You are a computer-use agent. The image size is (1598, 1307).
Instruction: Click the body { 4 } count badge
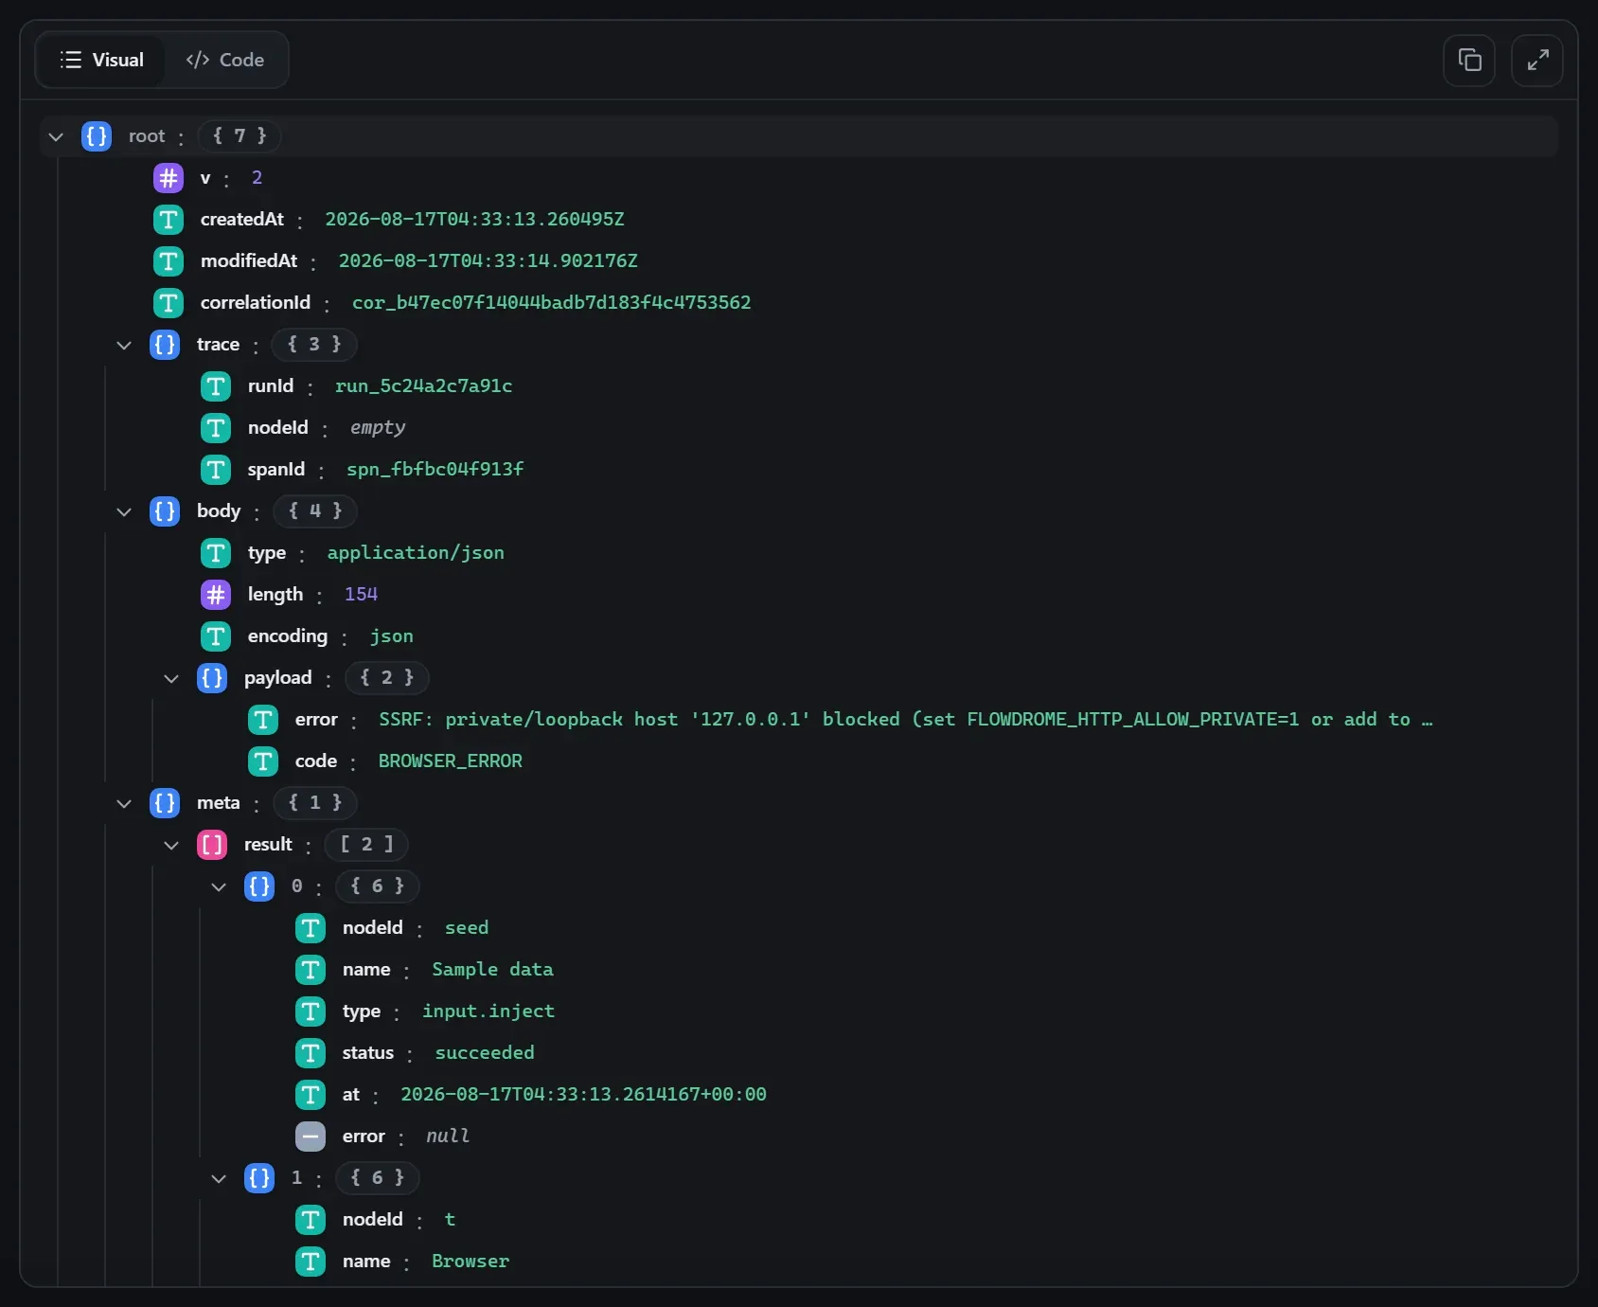pos(315,511)
